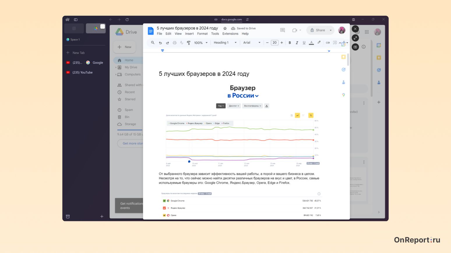Open Google apps grid in Drive
Image resolution: width=451 pixels, height=253 pixels.
click(x=367, y=32)
